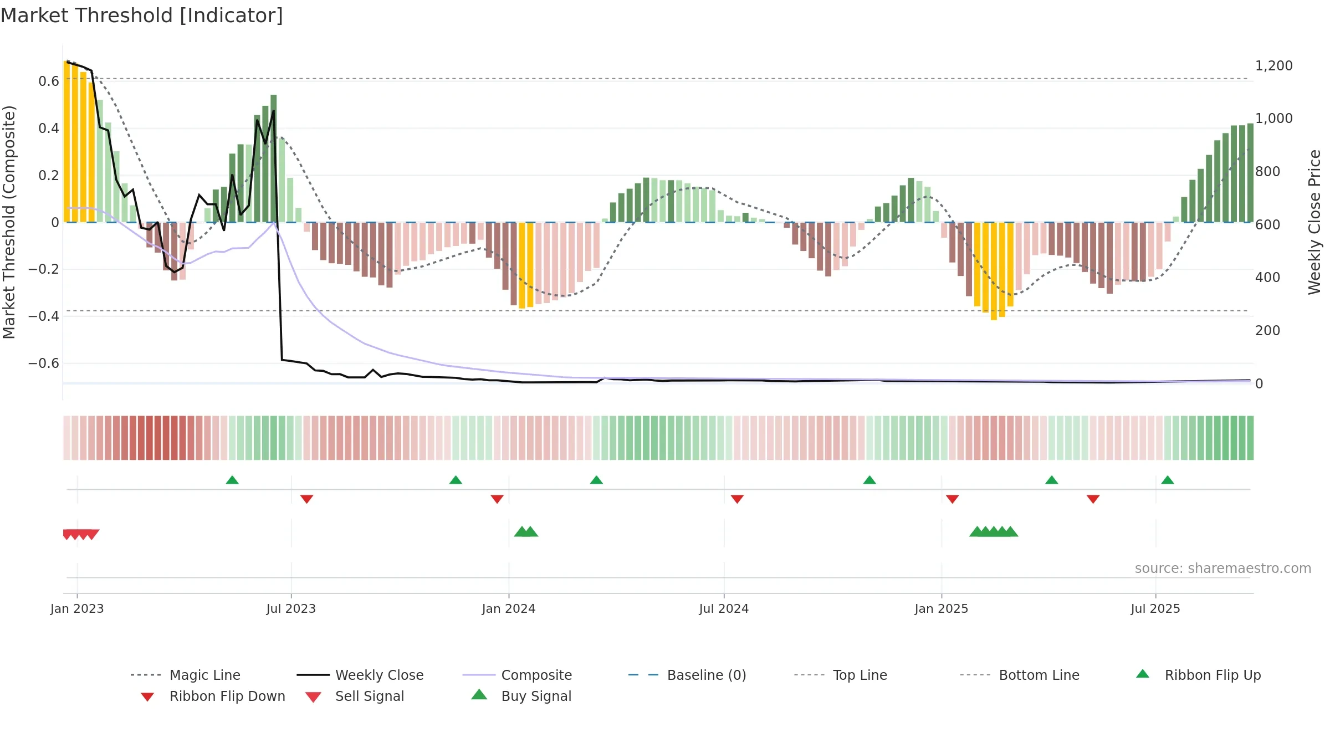Click the 'Jul 2025' x-axis label

[x=1155, y=608]
